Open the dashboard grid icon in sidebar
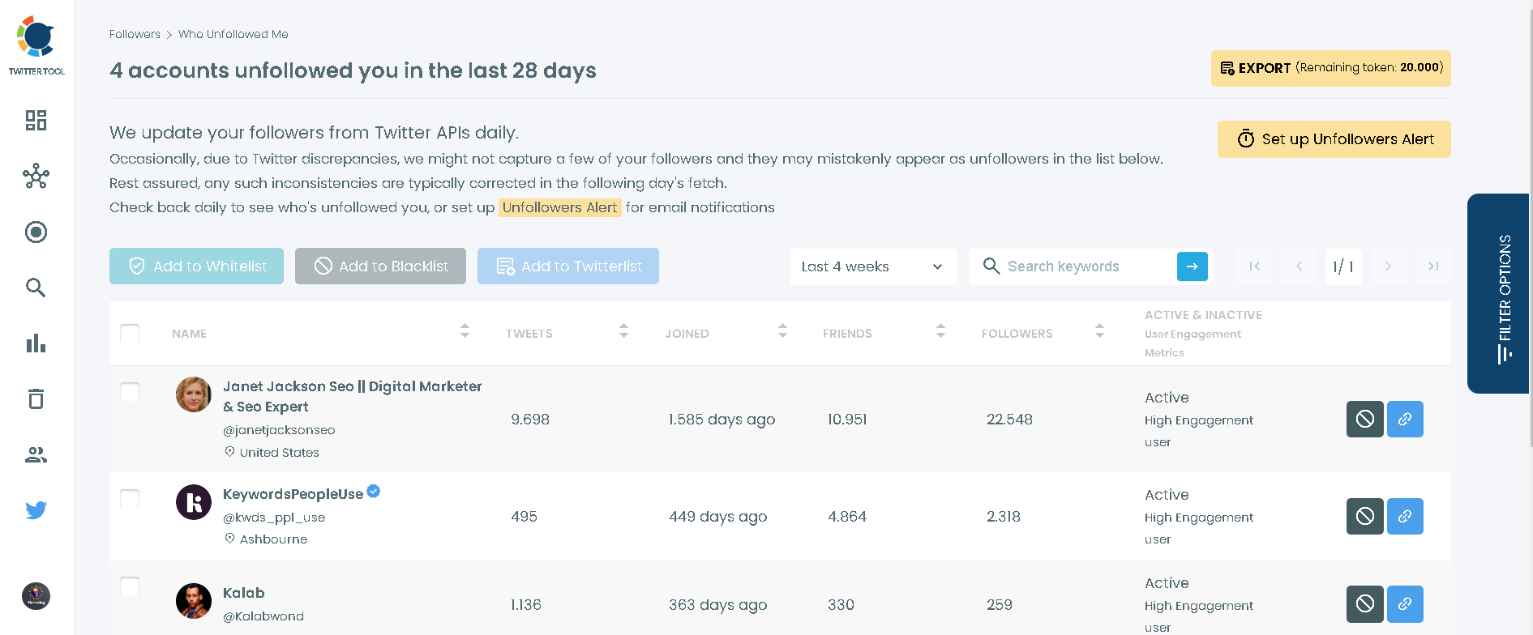The image size is (1533, 635). tap(36, 121)
